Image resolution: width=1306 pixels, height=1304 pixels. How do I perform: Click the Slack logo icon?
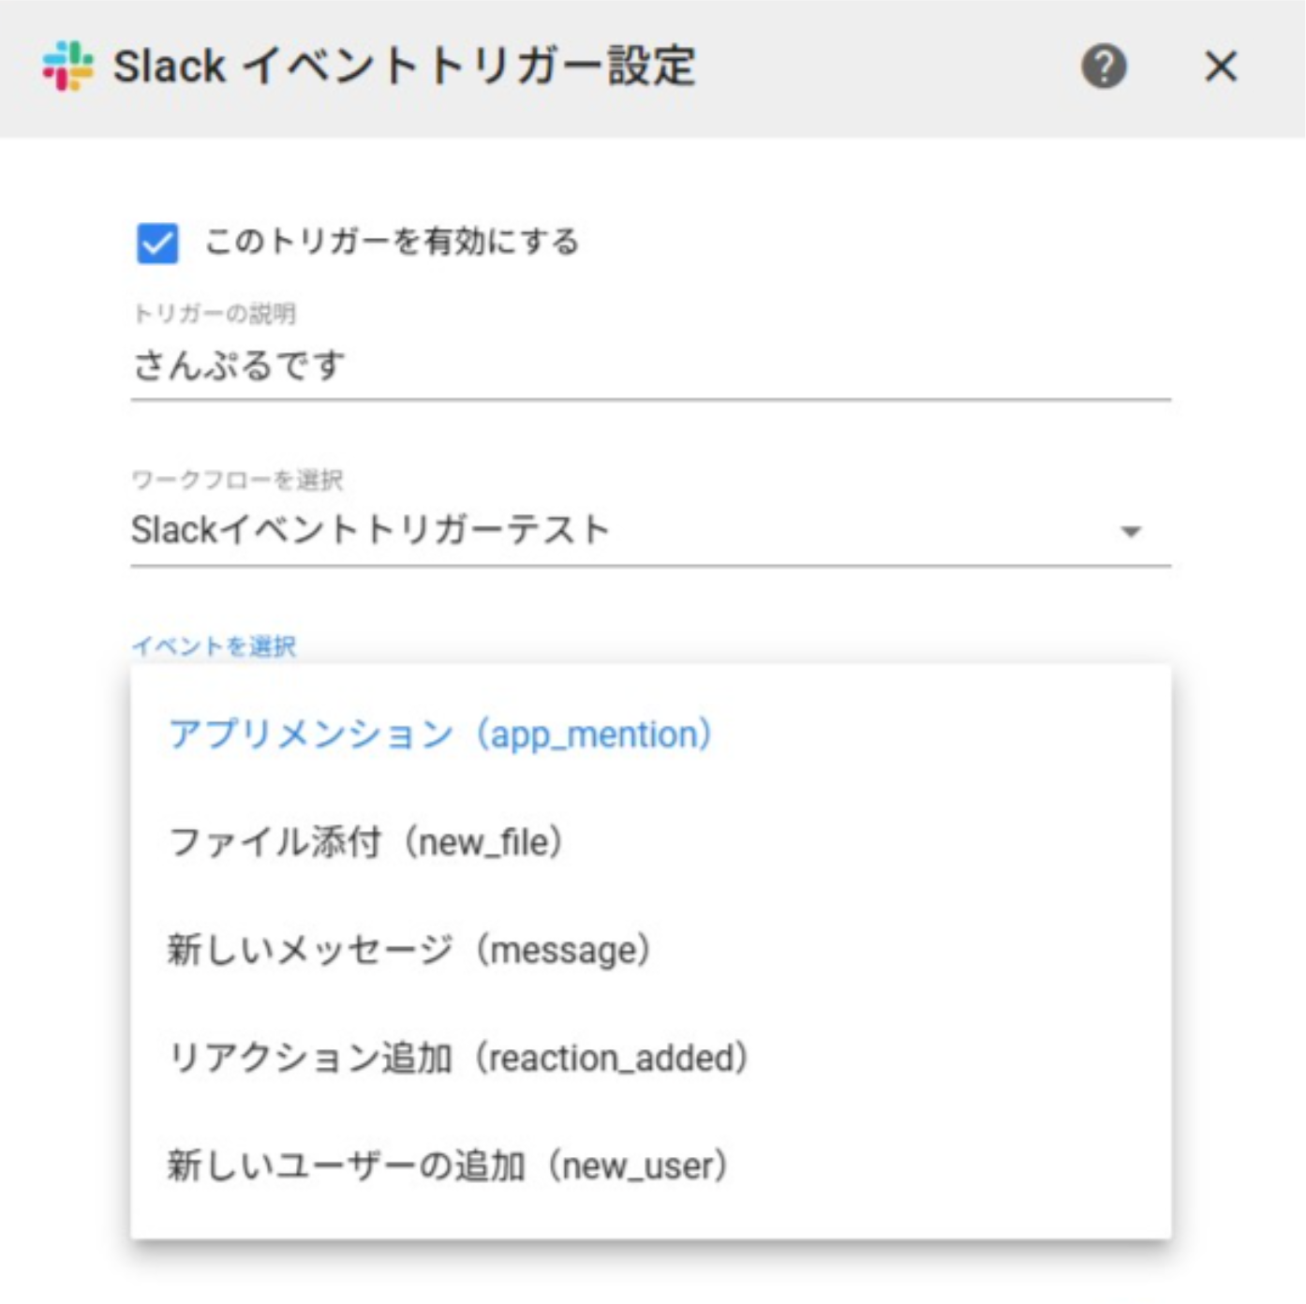[67, 67]
